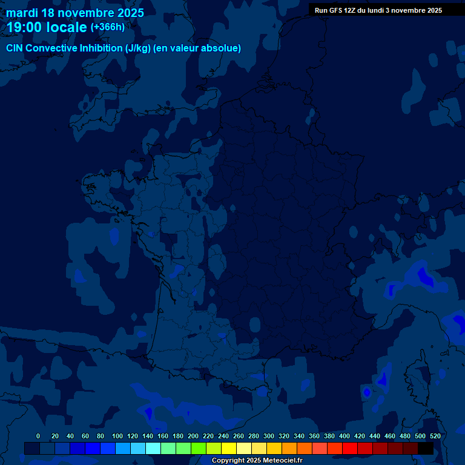The height and width of the screenshot is (465, 465).
Task: Click legend label '120'
Action: 132,436
